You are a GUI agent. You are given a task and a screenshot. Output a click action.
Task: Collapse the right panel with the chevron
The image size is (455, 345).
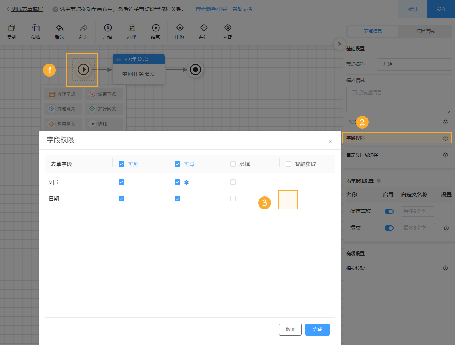click(339, 44)
